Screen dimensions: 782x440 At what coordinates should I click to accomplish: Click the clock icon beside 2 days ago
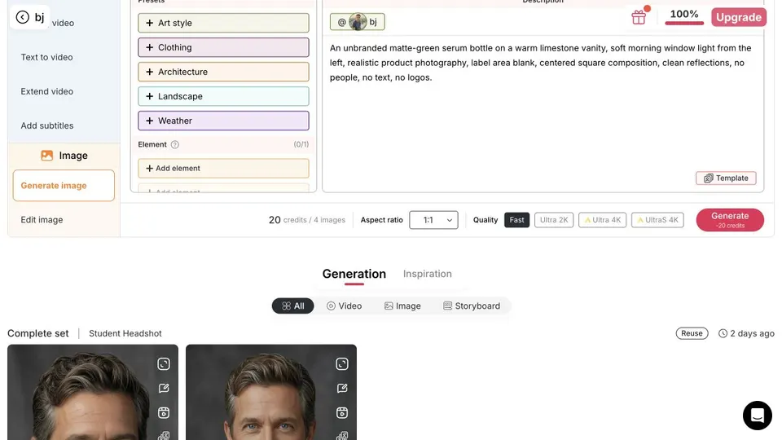tap(723, 334)
